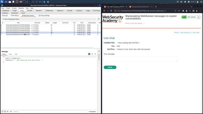The height and width of the screenshot is (114, 203).
Task: Bookmark the page with the star icon
Action: [x=179, y=11]
